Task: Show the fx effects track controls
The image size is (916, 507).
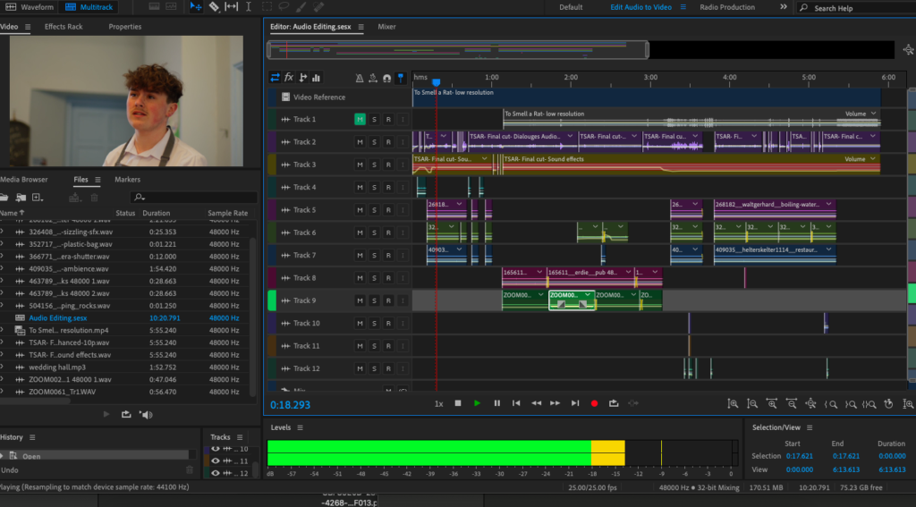Action: (x=289, y=78)
